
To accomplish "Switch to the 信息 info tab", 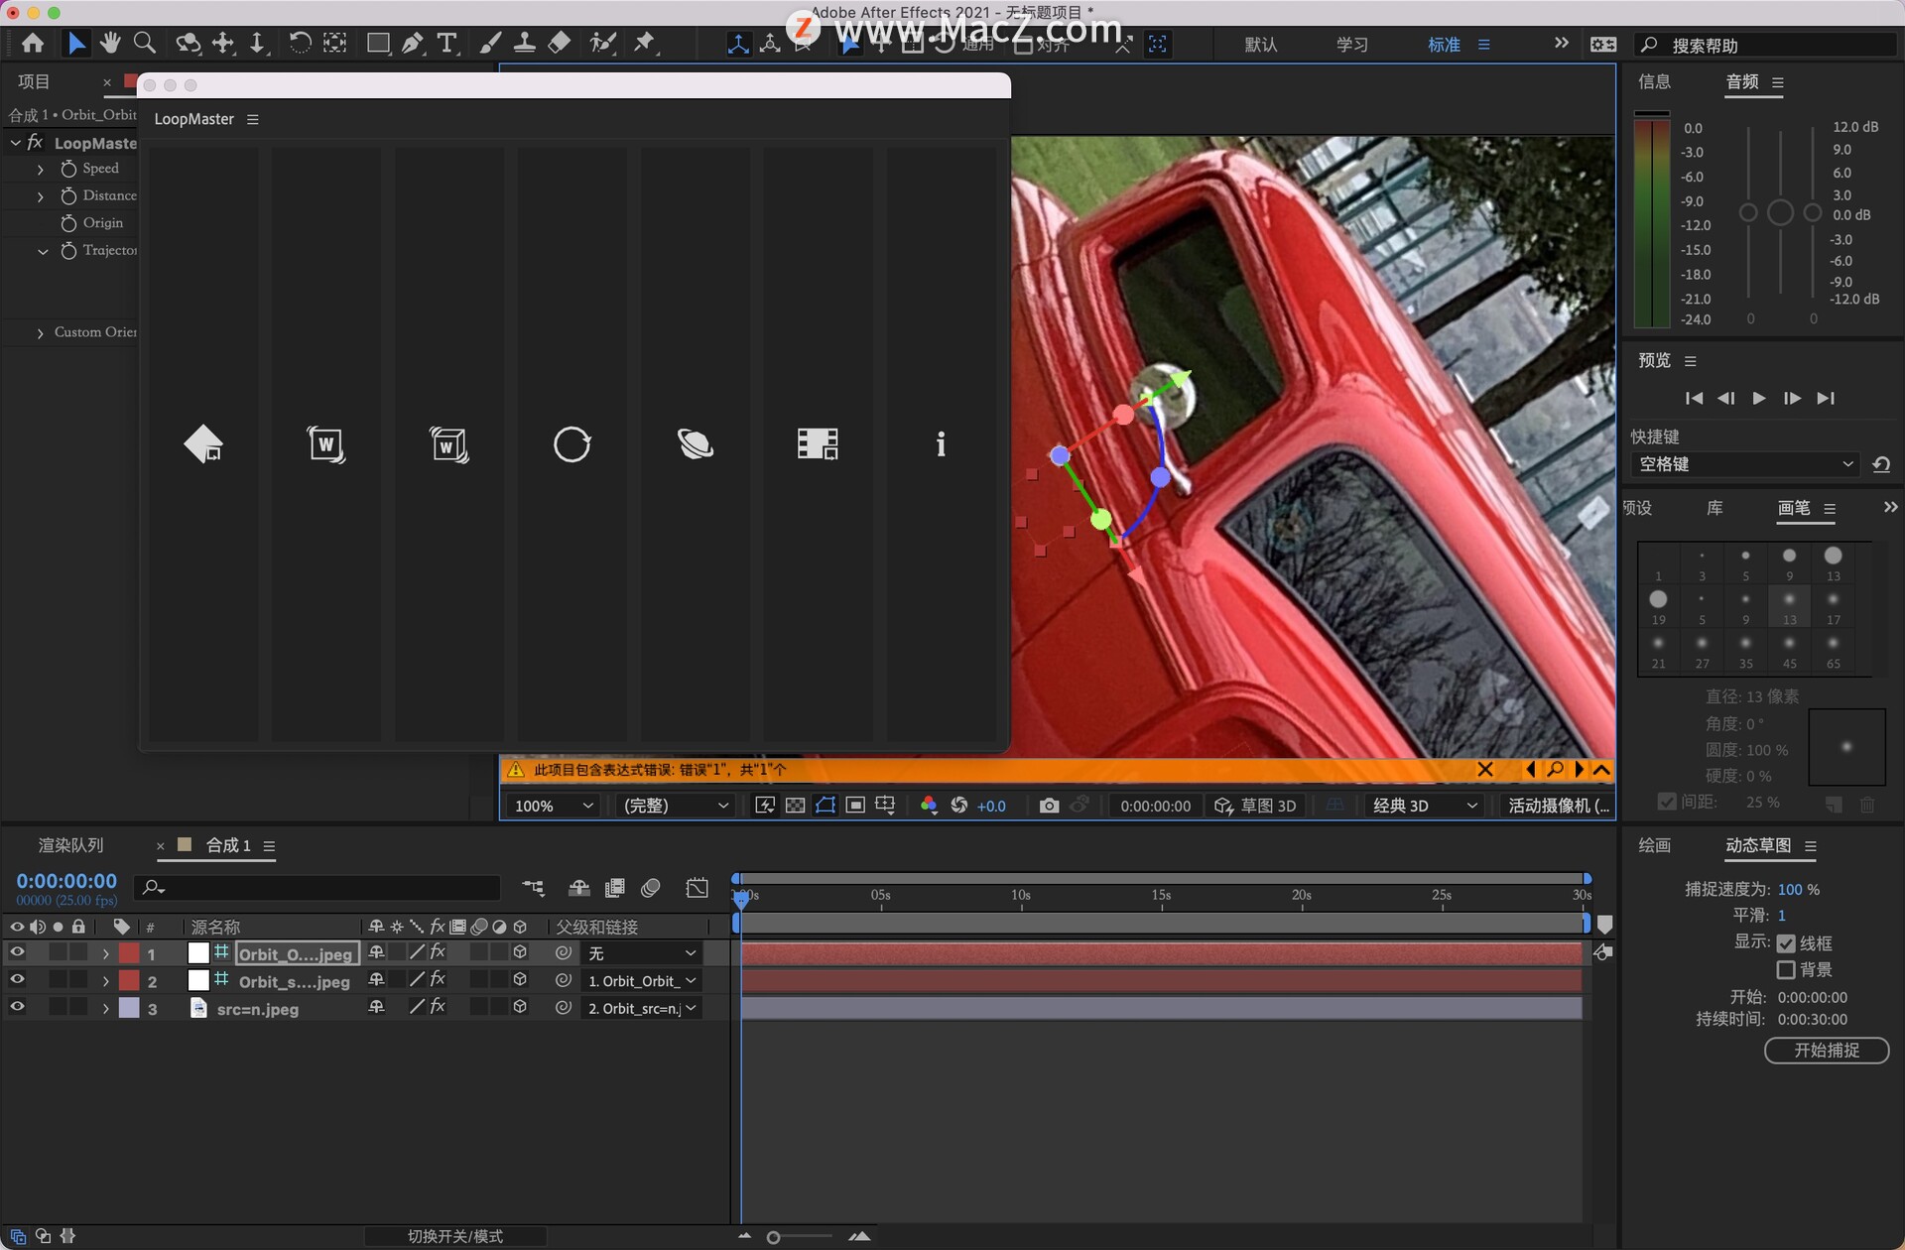I will pos(1654,81).
